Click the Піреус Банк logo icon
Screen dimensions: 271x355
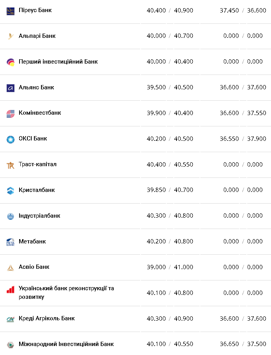(11, 11)
